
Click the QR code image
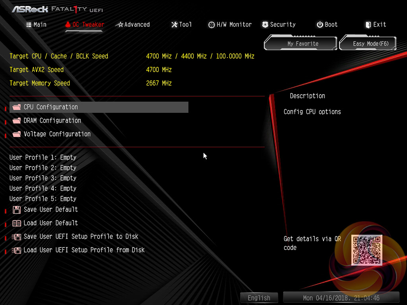pos(367,250)
